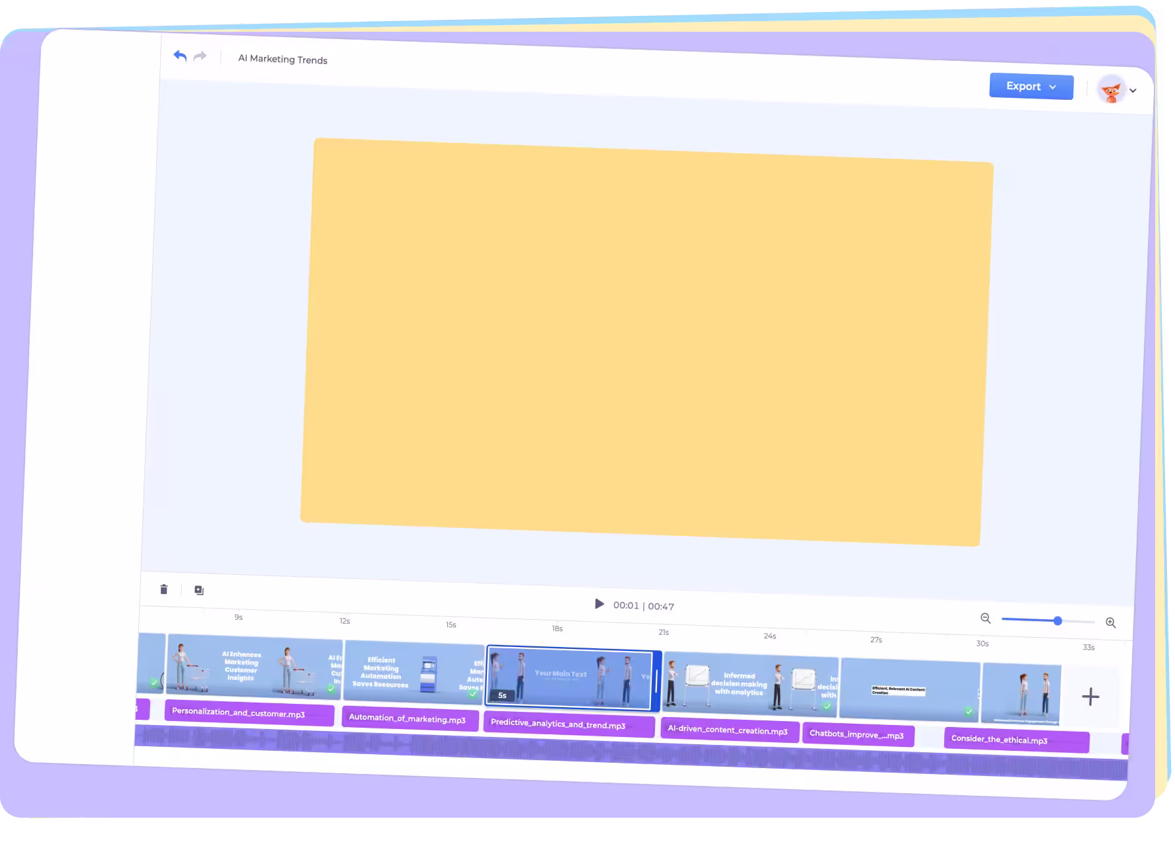Click the Export button

tap(1024, 86)
